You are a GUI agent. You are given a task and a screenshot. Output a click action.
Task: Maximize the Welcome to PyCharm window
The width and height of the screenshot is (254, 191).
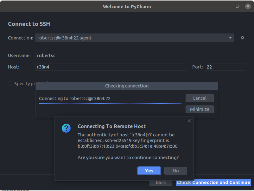pos(237,6)
